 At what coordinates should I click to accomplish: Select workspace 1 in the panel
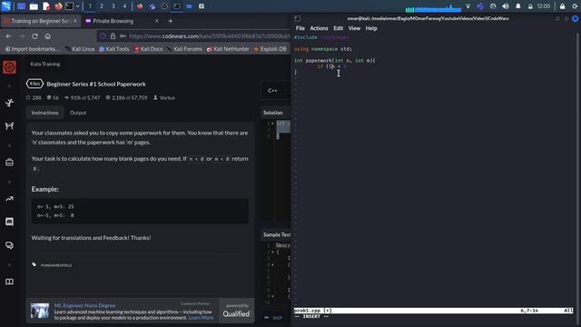point(90,6)
